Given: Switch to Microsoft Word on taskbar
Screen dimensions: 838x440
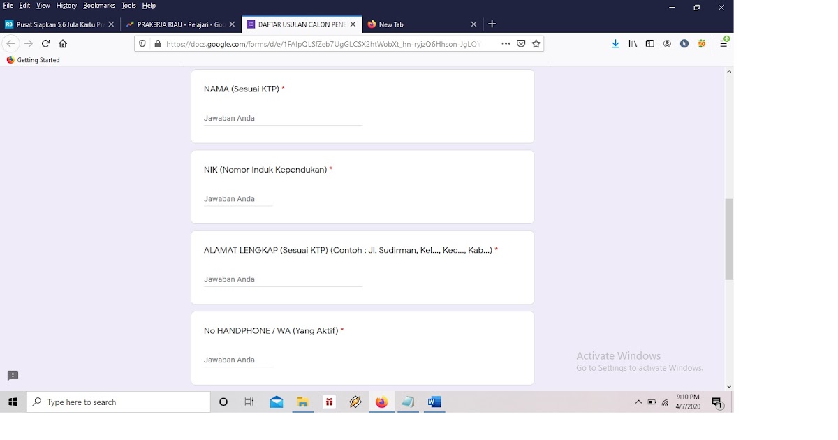Looking at the screenshot, I should (x=434, y=402).
